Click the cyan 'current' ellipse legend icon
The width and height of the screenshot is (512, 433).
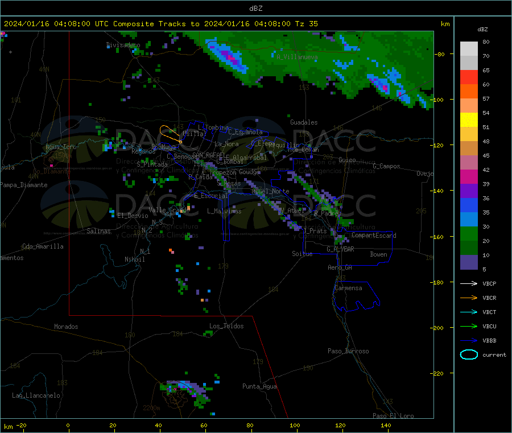(469, 354)
